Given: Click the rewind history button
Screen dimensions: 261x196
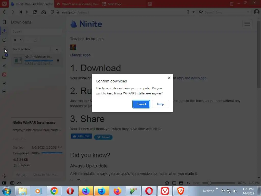Looking at the screenshot, I should tap(21, 12).
